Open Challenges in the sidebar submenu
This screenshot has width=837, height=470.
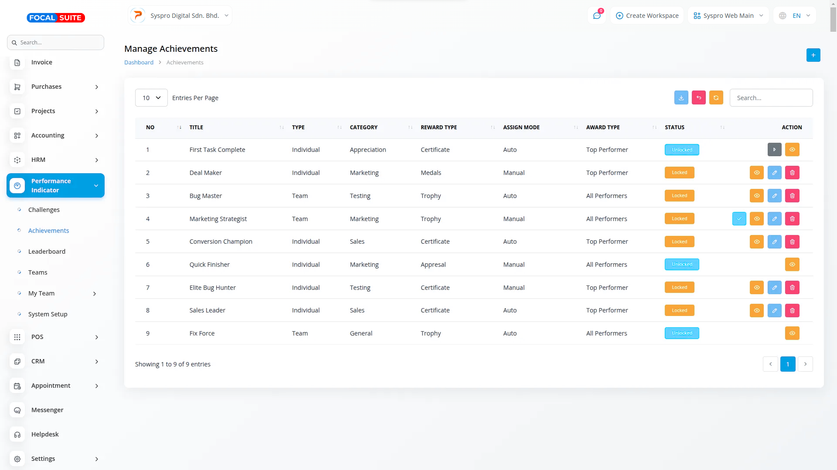tap(44, 210)
